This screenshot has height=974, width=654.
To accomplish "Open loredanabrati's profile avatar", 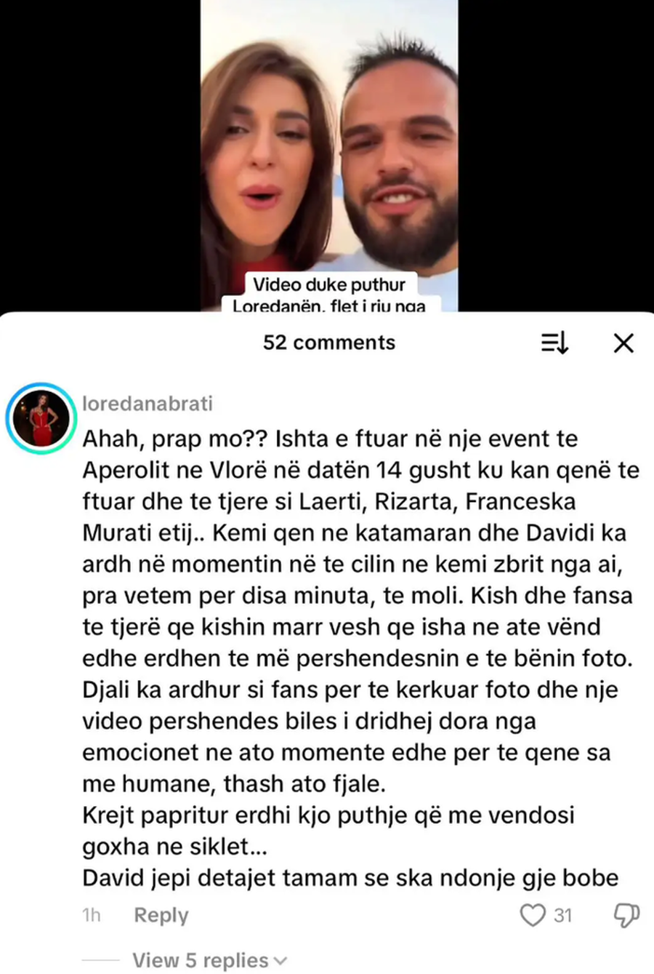I will point(41,419).
